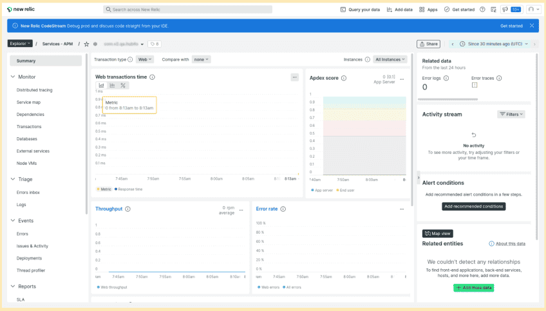Toggle the End user legend series
Screen dimensions: 546x311
coord(345,190)
